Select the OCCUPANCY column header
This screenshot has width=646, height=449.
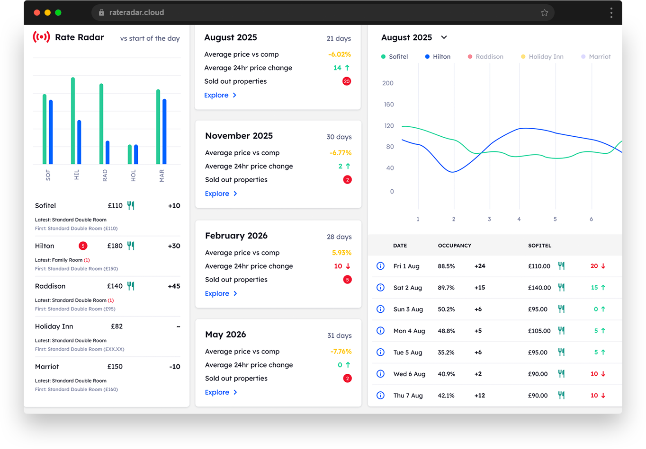coord(454,246)
